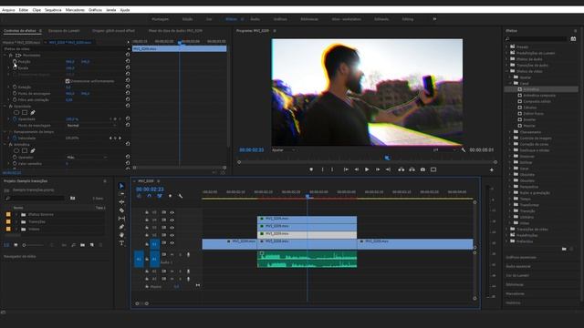584x328 pixels.
Task: Select the Hand tool
Action: click(121, 235)
